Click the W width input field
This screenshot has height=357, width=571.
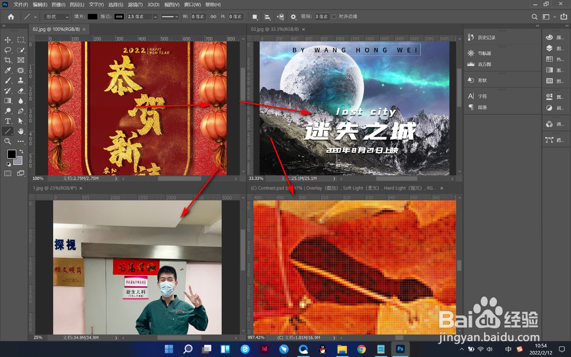click(x=198, y=17)
